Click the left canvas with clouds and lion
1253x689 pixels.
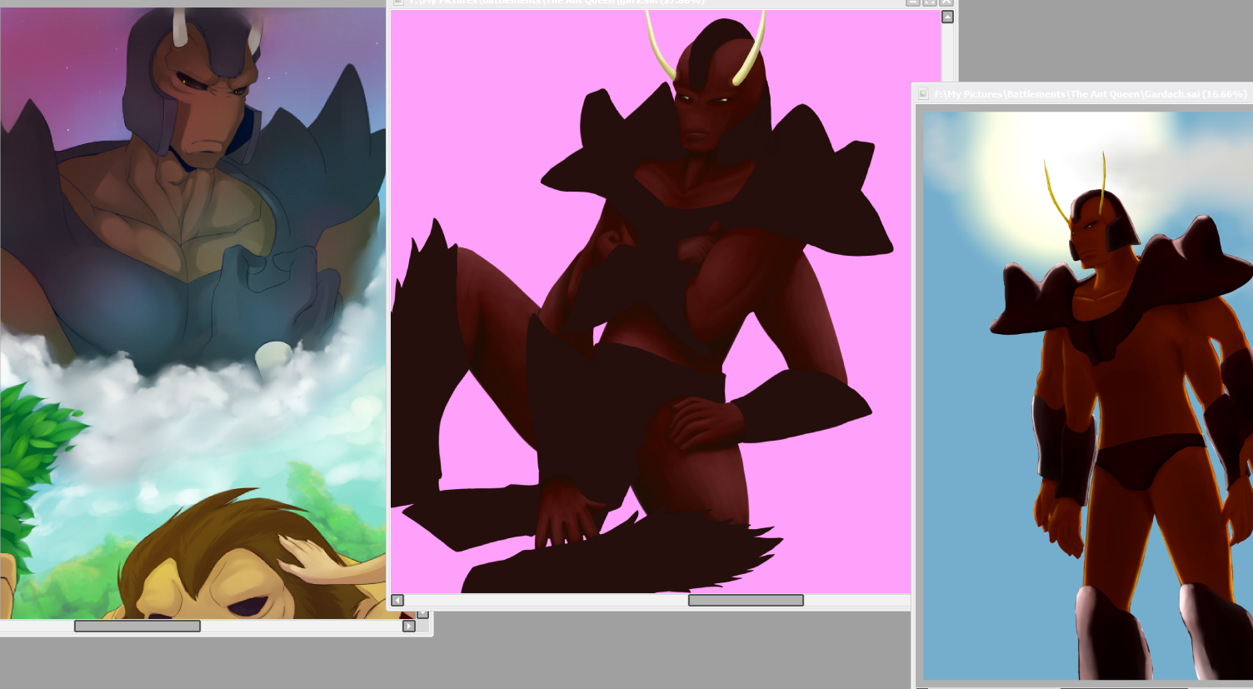[192, 313]
